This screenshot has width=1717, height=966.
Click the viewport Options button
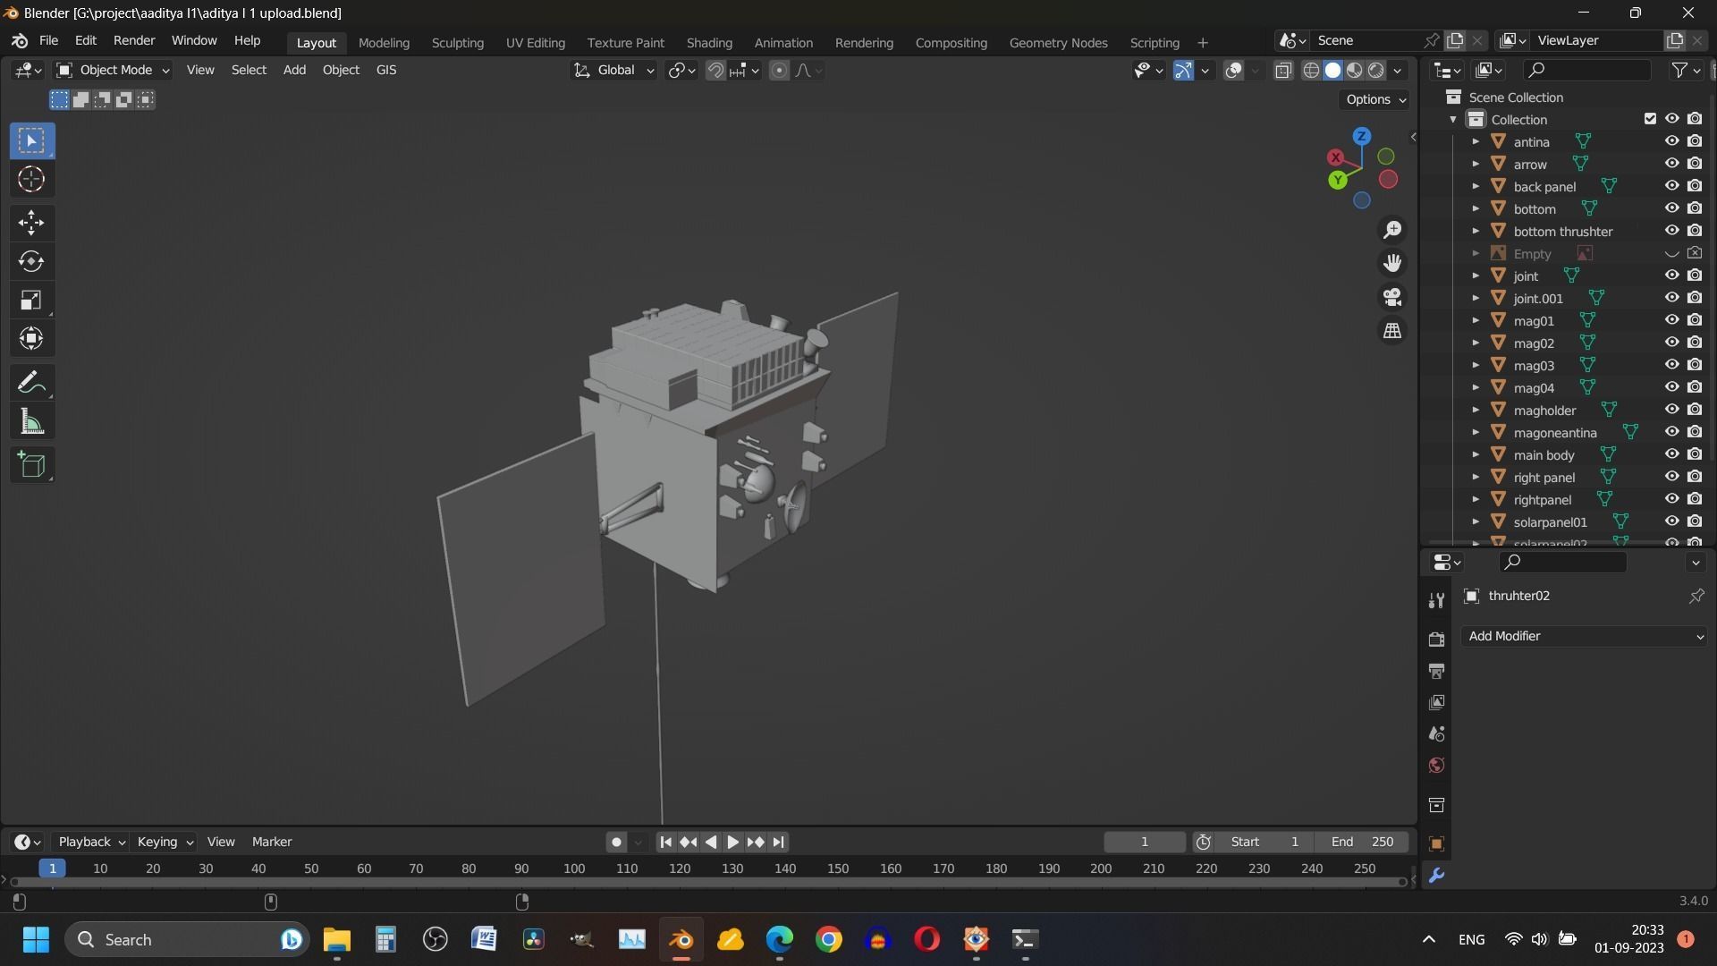(1375, 99)
